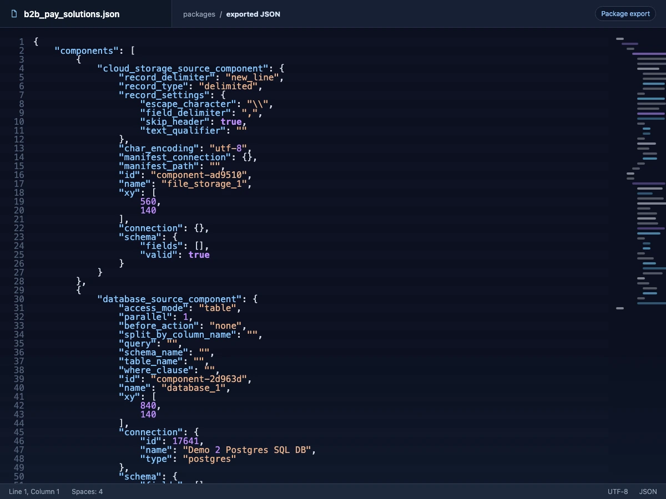Open the Line 1, Column 1 status entry
Viewport: 666px width, 499px height.
pos(34,491)
